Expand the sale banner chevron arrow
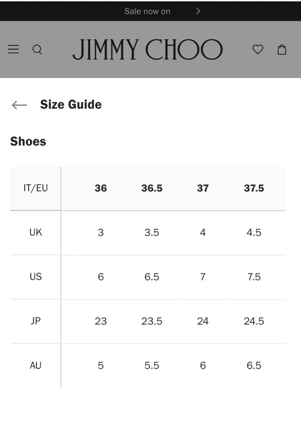301x436 pixels. [198, 11]
